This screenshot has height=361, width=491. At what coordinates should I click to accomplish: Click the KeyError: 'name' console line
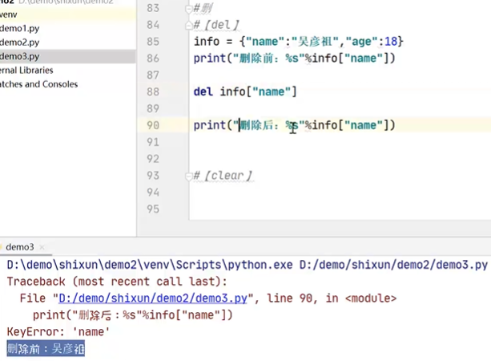pyautogui.click(x=58, y=332)
